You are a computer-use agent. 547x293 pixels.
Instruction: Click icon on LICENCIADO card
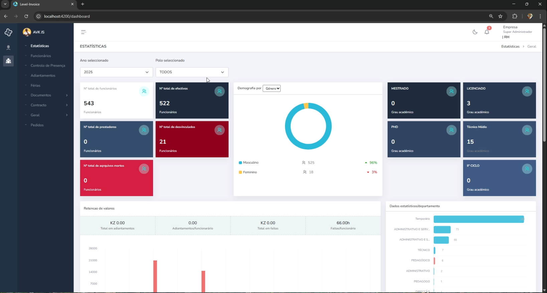[527, 91]
